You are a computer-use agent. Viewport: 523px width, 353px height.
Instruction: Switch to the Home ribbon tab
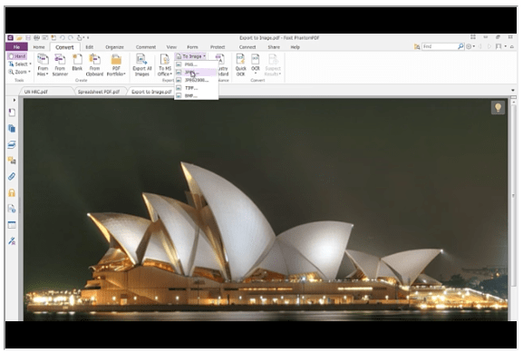(x=39, y=47)
